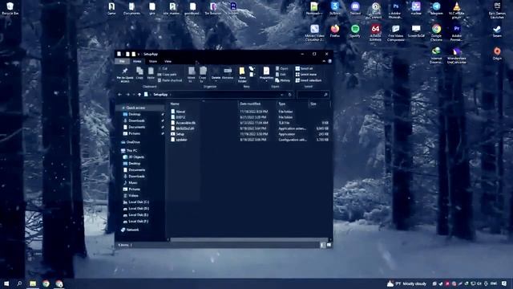Viewport: 513px width, 289px height.
Task: Click Pin to Quick access in ribbon
Action: (x=125, y=75)
